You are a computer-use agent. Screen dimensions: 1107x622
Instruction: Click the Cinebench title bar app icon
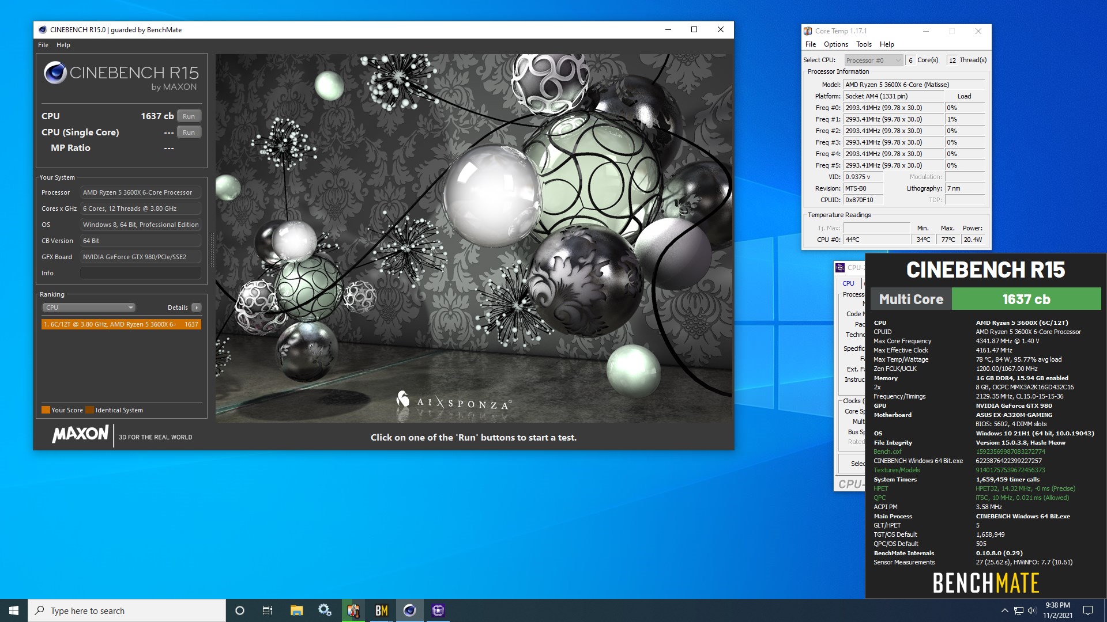point(43,30)
